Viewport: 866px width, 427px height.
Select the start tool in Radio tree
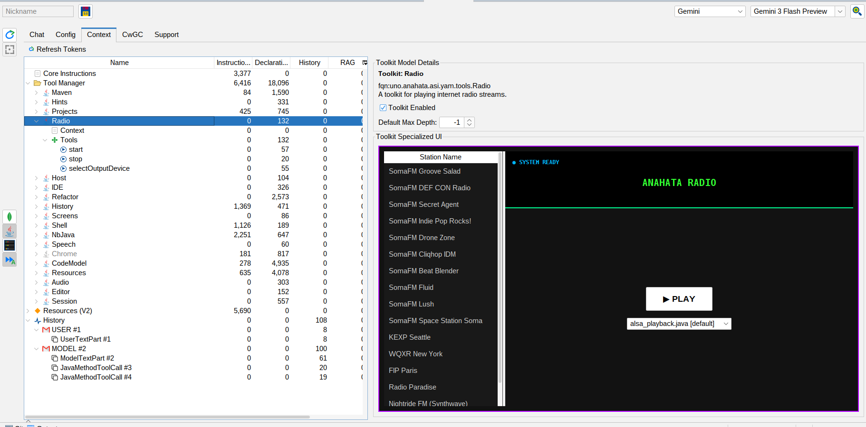click(x=76, y=149)
